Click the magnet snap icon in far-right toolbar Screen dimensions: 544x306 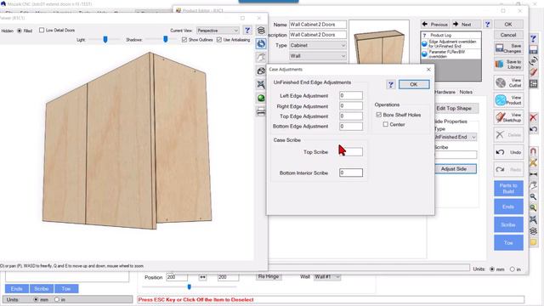[x=533, y=151]
